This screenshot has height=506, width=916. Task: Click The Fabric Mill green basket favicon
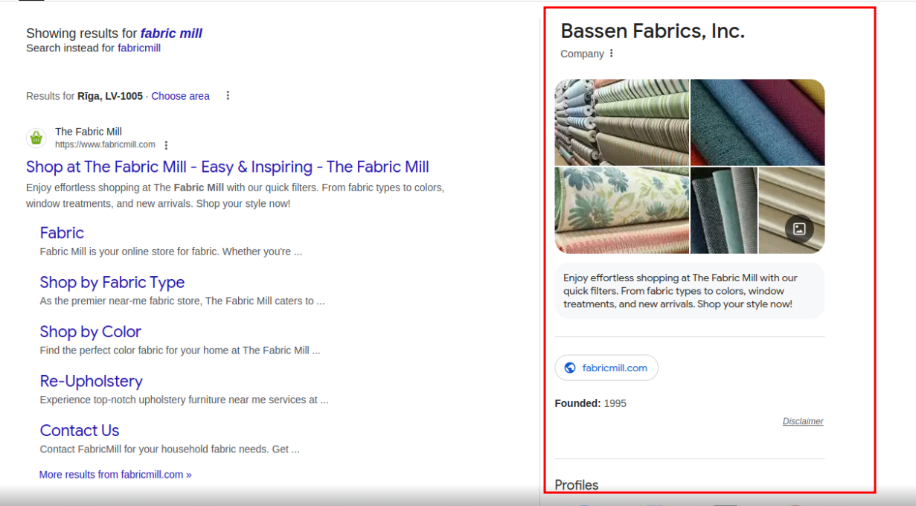[36, 138]
